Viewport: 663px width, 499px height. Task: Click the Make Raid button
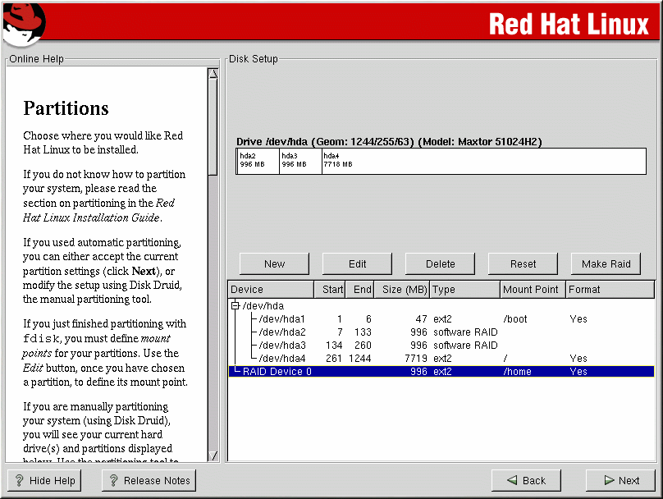tap(606, 263)
